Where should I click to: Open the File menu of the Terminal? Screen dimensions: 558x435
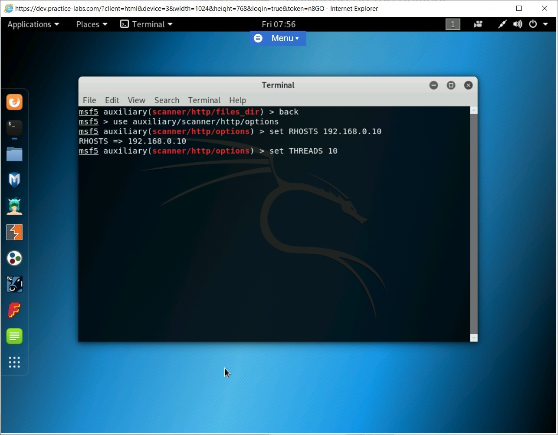89,100
